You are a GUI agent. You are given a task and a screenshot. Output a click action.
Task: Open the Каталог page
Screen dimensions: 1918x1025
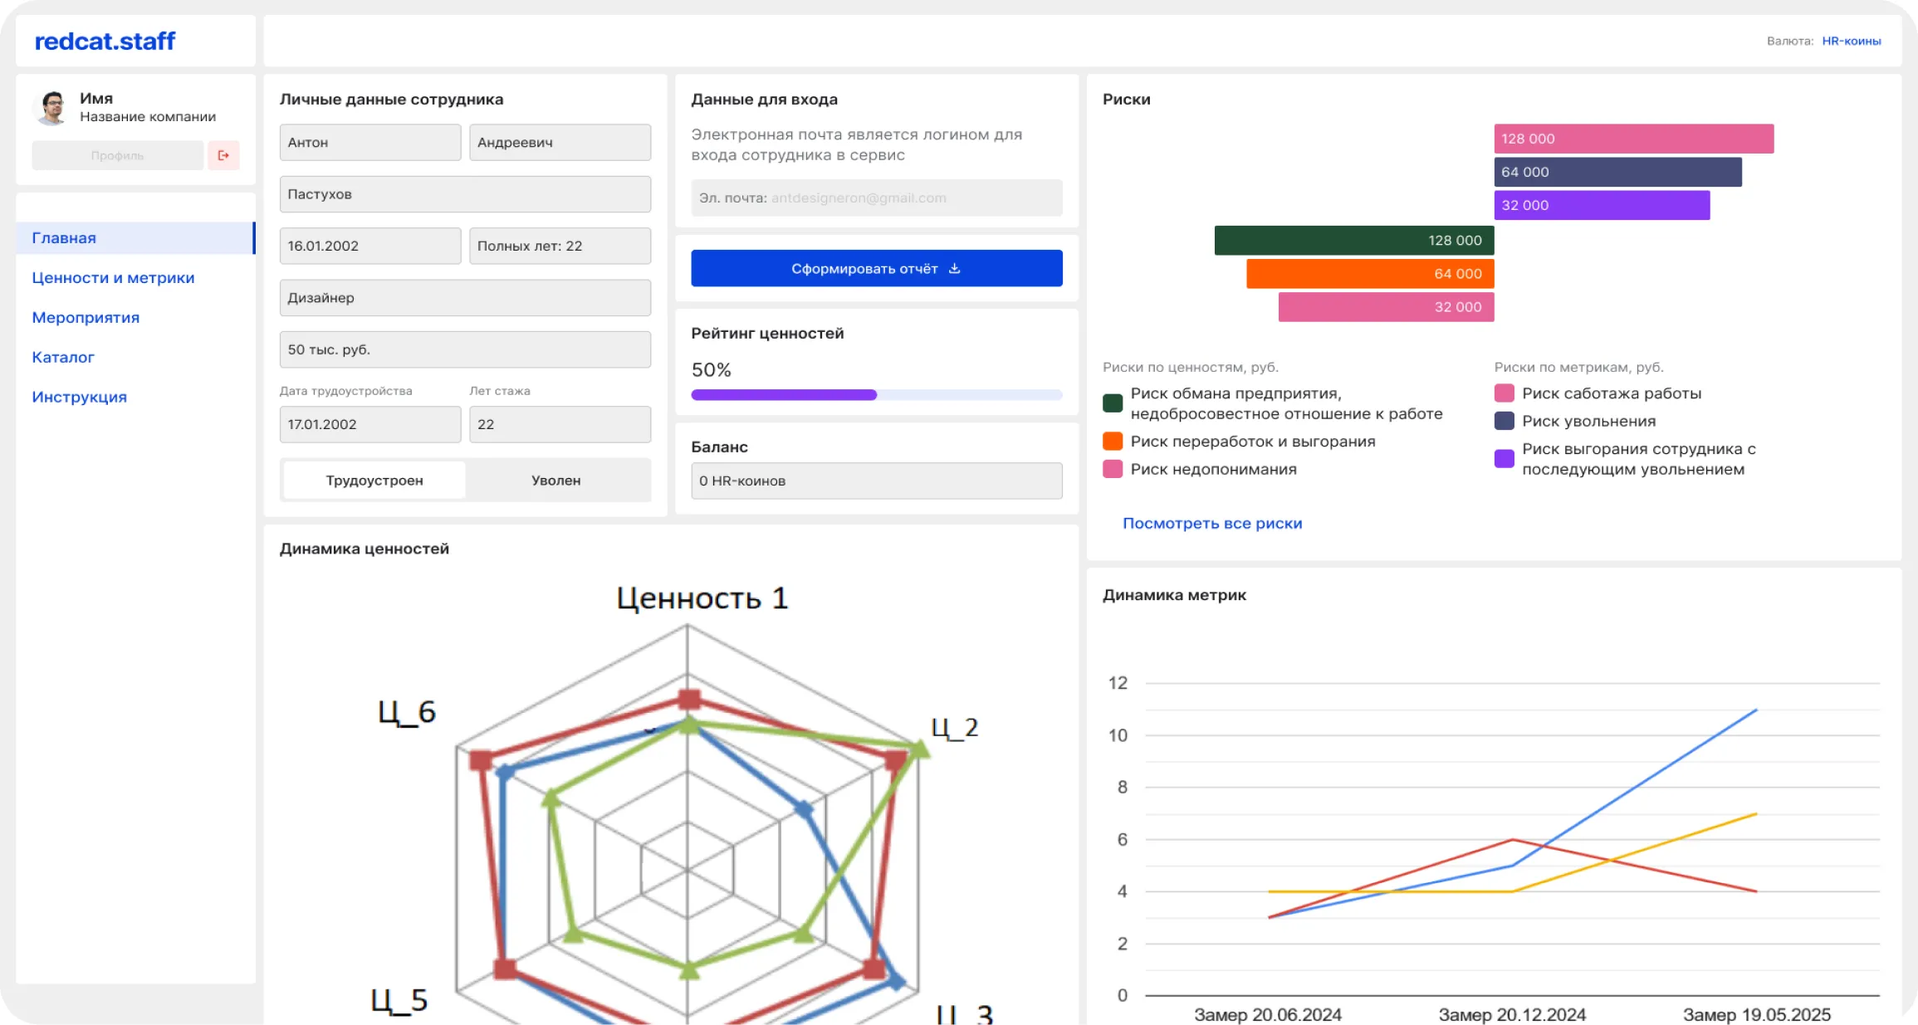point(63,358)
